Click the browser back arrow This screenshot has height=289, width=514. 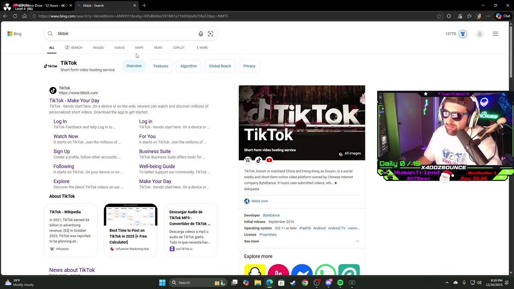click(x=5, y=16)
